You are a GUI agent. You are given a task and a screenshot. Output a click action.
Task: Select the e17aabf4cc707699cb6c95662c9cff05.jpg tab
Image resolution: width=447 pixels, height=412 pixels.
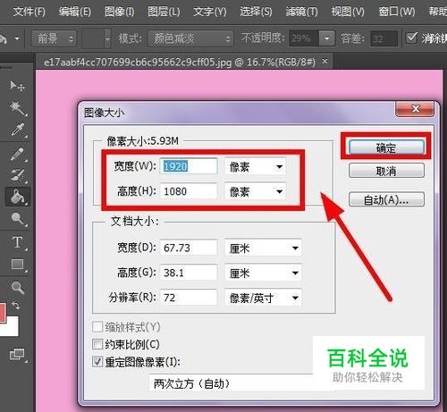coord(180,62)
